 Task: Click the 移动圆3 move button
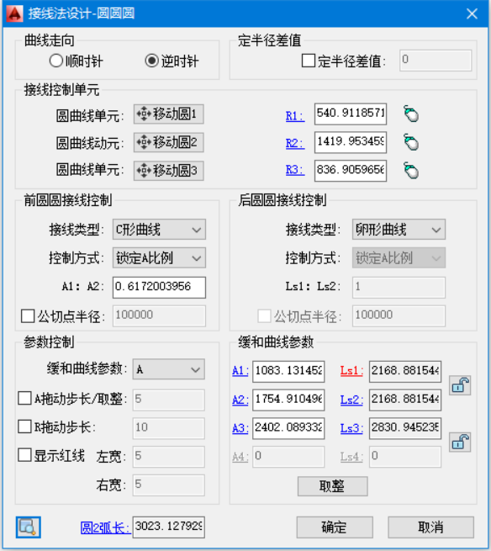[x=169, y=171]
